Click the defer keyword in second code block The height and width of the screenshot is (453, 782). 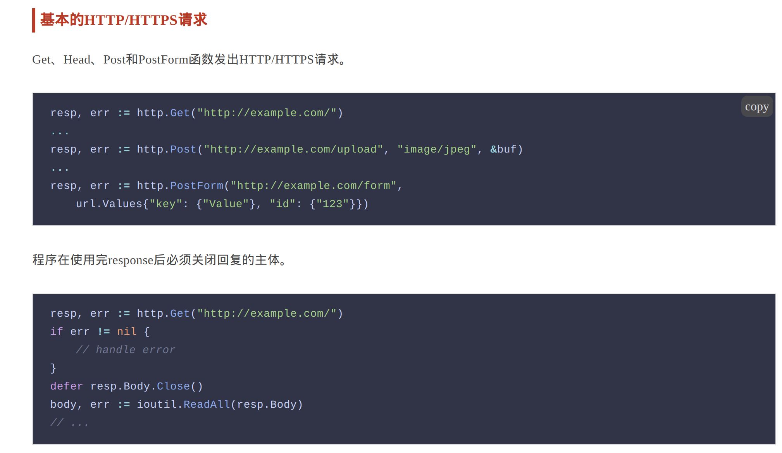tap(67, 386)
